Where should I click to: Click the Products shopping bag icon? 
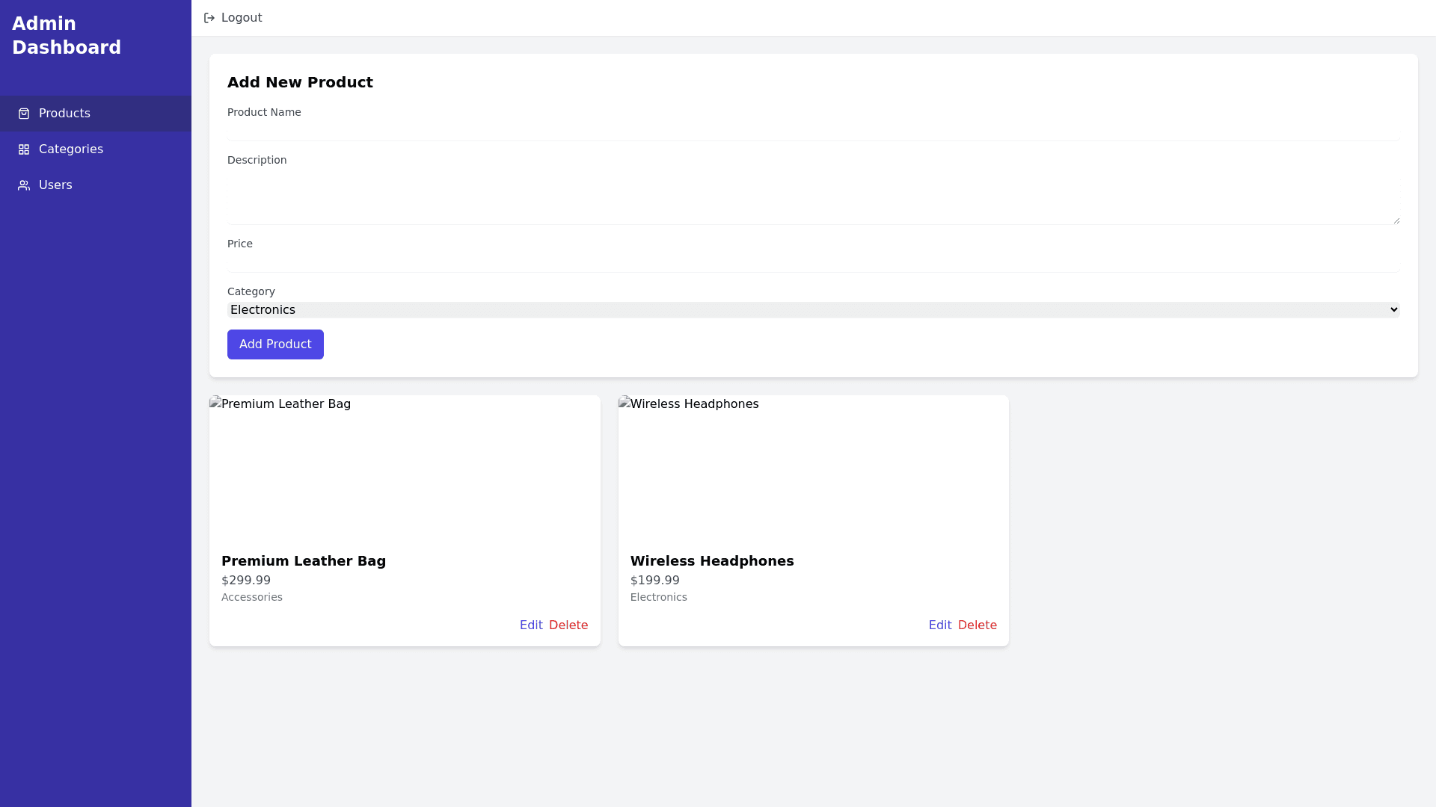(x=24, y=114)
